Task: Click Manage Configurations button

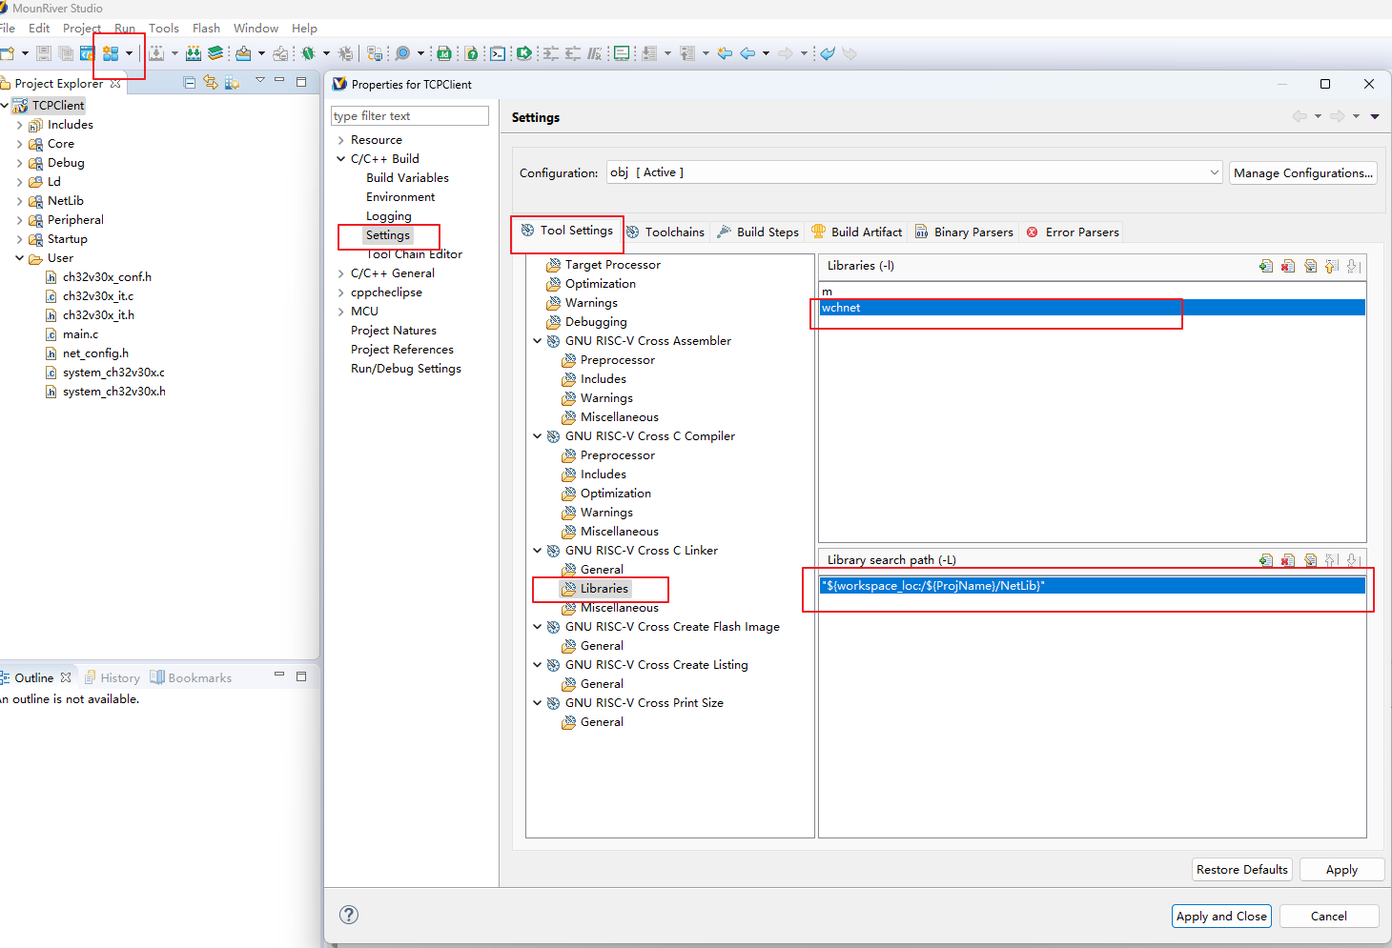Action: tap(1303, 172)
